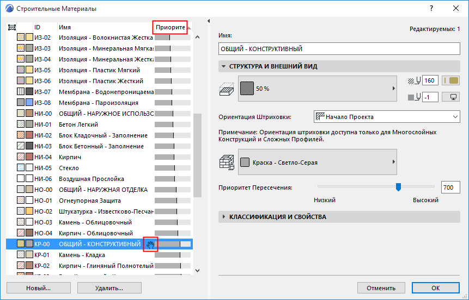Screen dimensions: 469x300
Task: Click the НО-03 Камень hatch icon
Action: 21,222
